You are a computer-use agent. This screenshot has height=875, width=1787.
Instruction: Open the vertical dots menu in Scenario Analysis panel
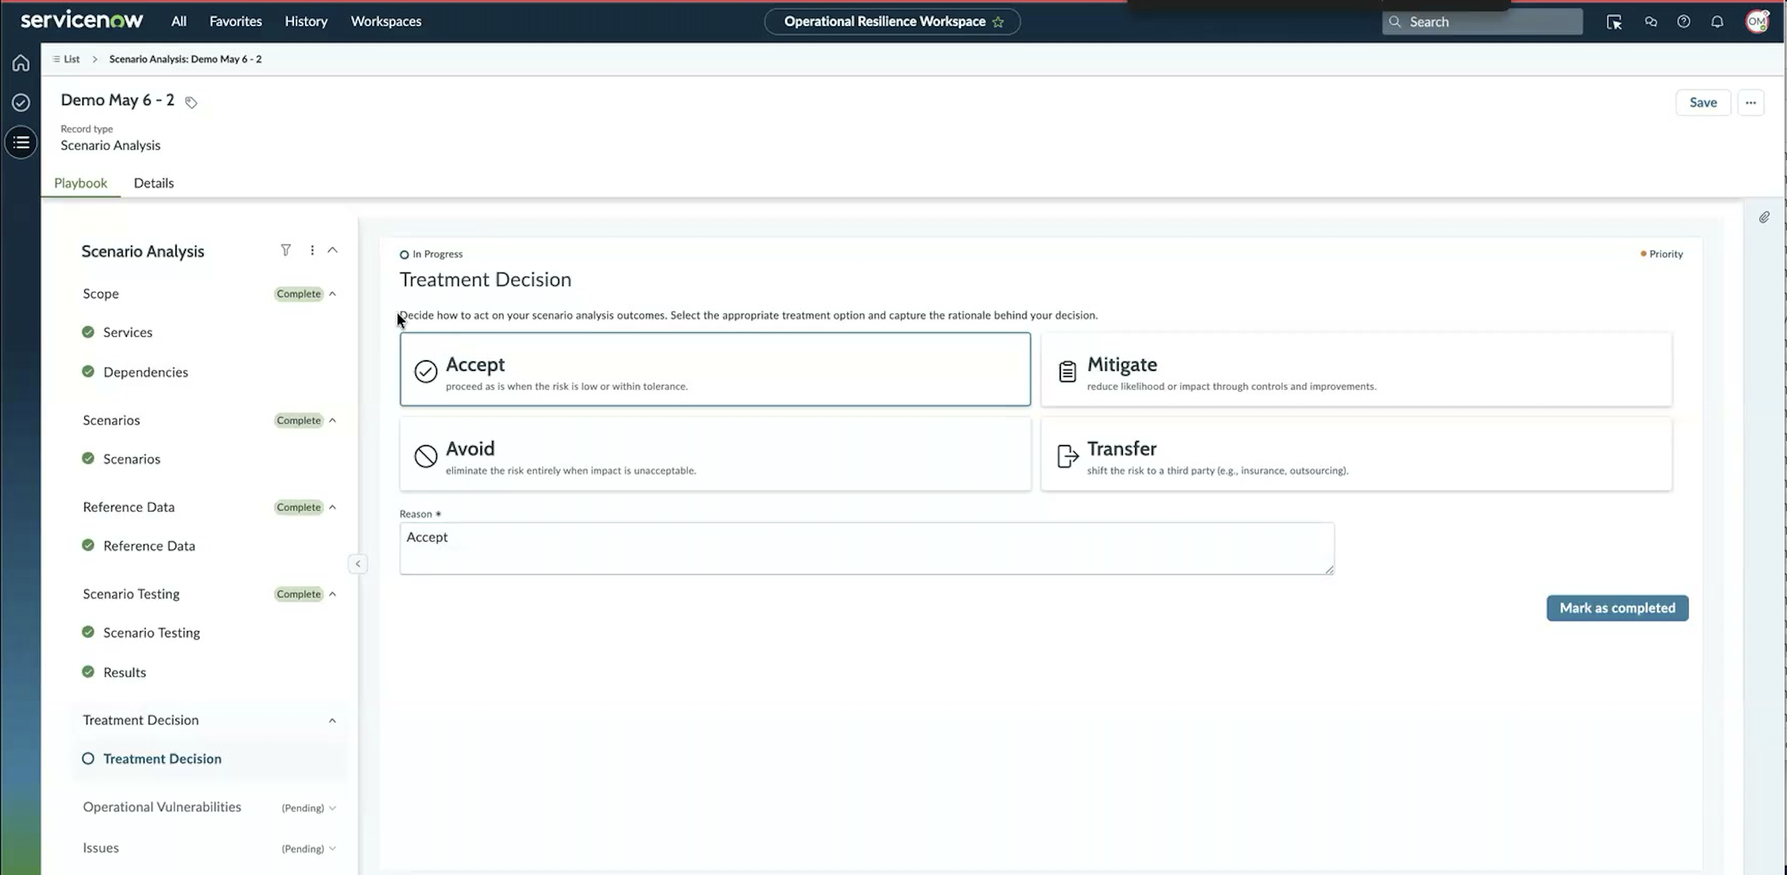[x=312, y=250]
